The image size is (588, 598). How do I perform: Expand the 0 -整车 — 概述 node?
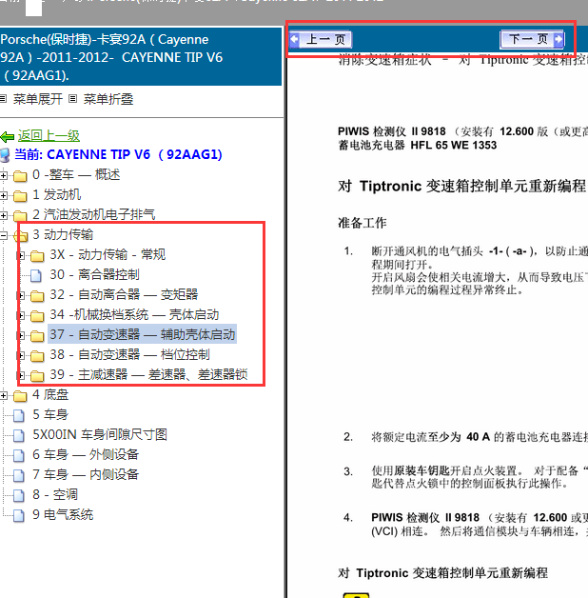pyautogui.click(x=4, y=175)
